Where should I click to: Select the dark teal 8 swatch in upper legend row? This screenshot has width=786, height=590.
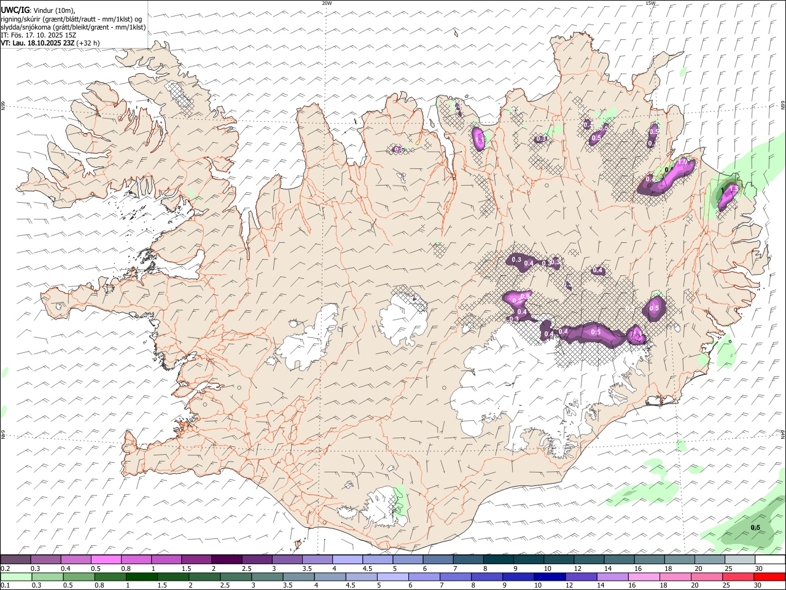coord(498,559)
